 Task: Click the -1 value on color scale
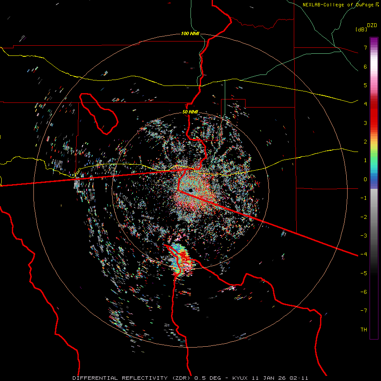pyautogui.click(x=364, y=198)
